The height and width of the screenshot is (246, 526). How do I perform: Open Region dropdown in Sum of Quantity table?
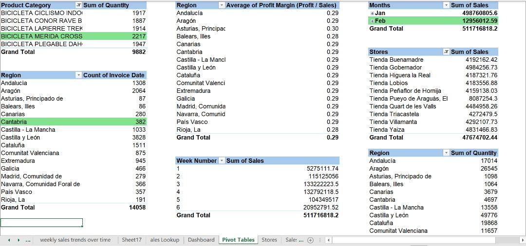click(x=446, y=153)
